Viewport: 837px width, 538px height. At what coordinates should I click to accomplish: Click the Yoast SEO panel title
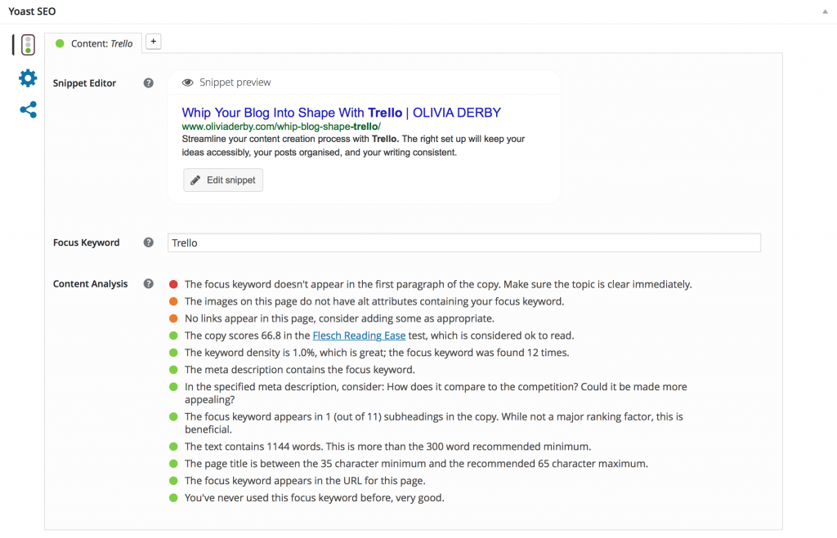point(32,11)
